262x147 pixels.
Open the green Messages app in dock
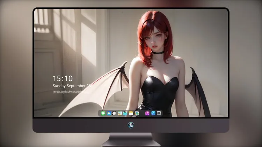click(103, 113)
